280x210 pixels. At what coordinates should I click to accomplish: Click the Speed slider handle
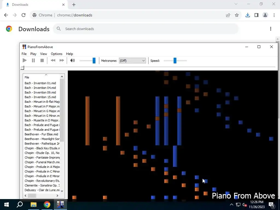175,60
